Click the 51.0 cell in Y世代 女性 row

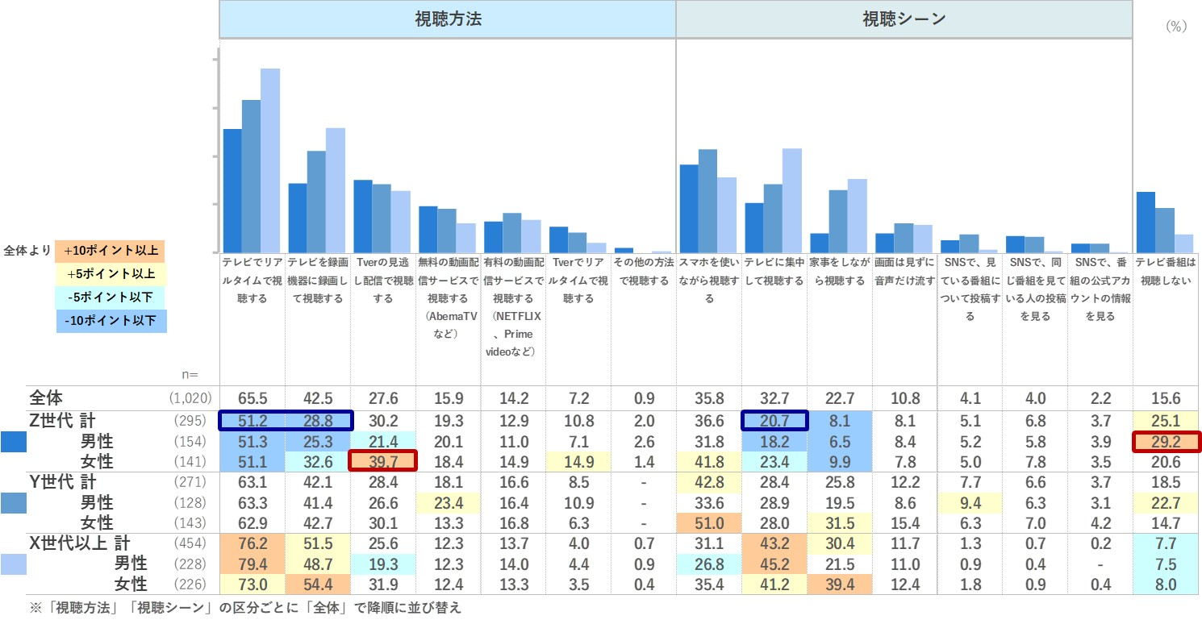[x=709, y=522]
